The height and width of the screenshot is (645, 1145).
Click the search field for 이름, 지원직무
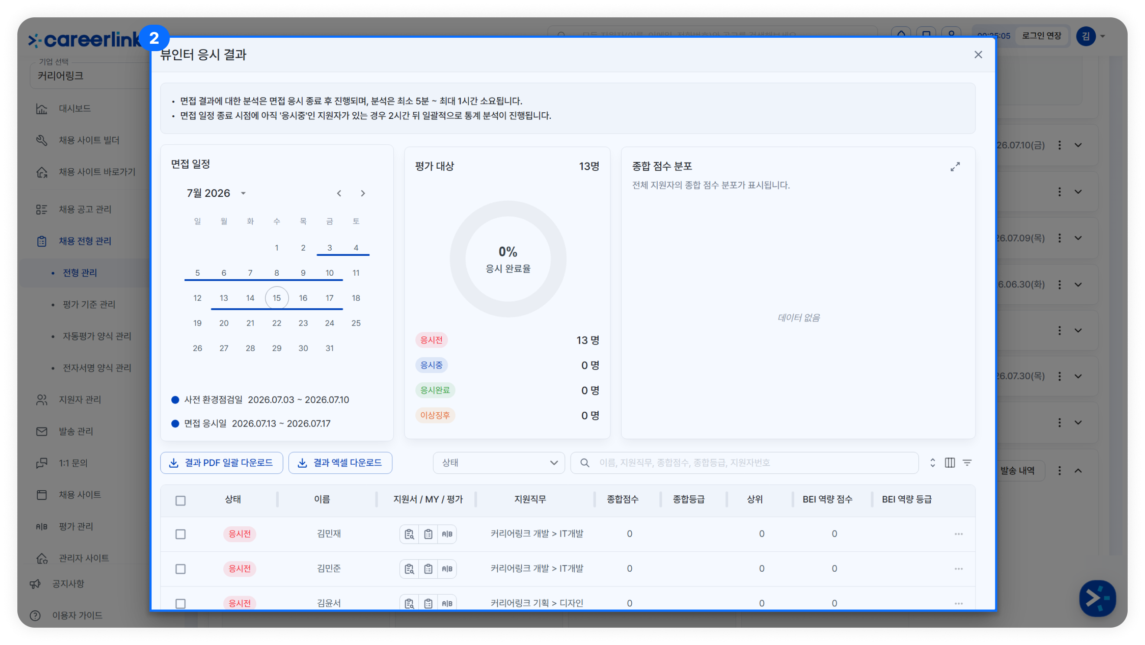point(744,463)
